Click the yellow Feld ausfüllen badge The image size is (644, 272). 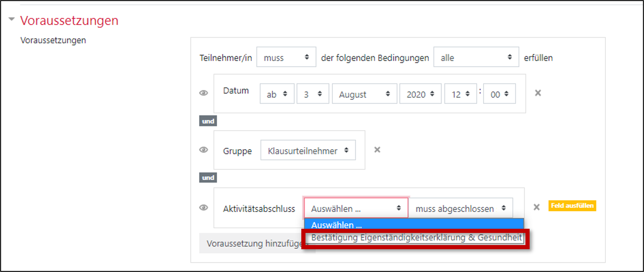pos(572,206)
